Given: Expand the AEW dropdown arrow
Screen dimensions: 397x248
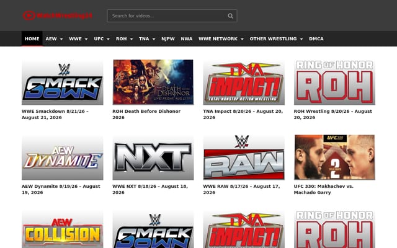Looking at the screenshot, I should pos(61,39).
